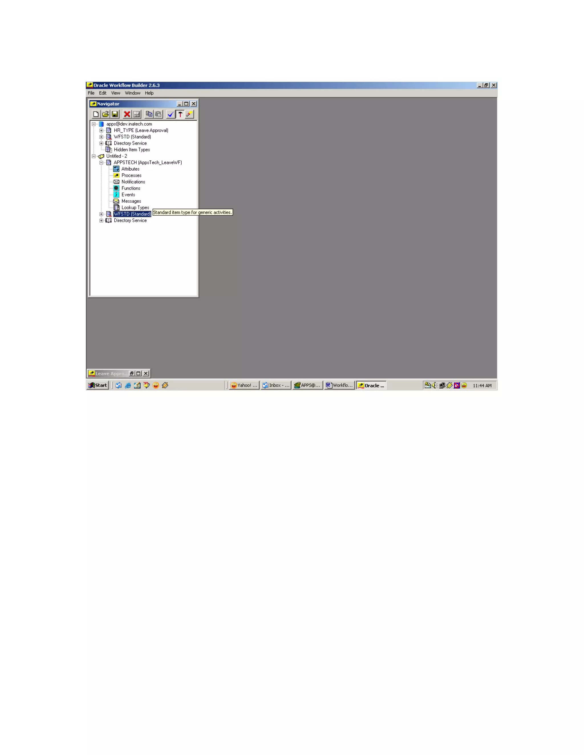Click the Save floppy disk icon

(x=115, y=114)
